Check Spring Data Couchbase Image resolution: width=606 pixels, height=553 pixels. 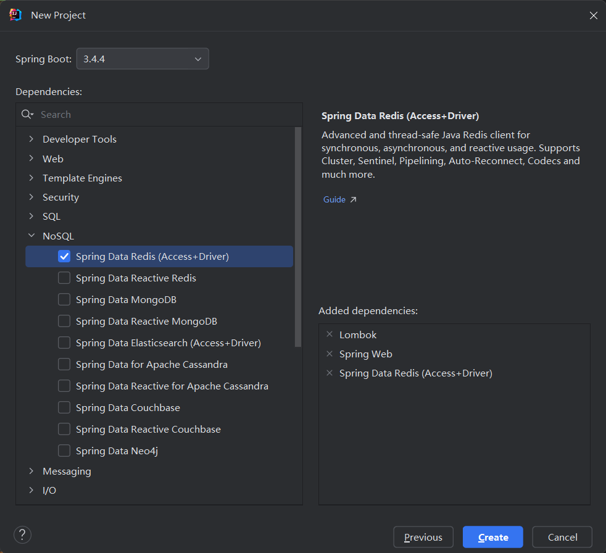pos(64,408)
